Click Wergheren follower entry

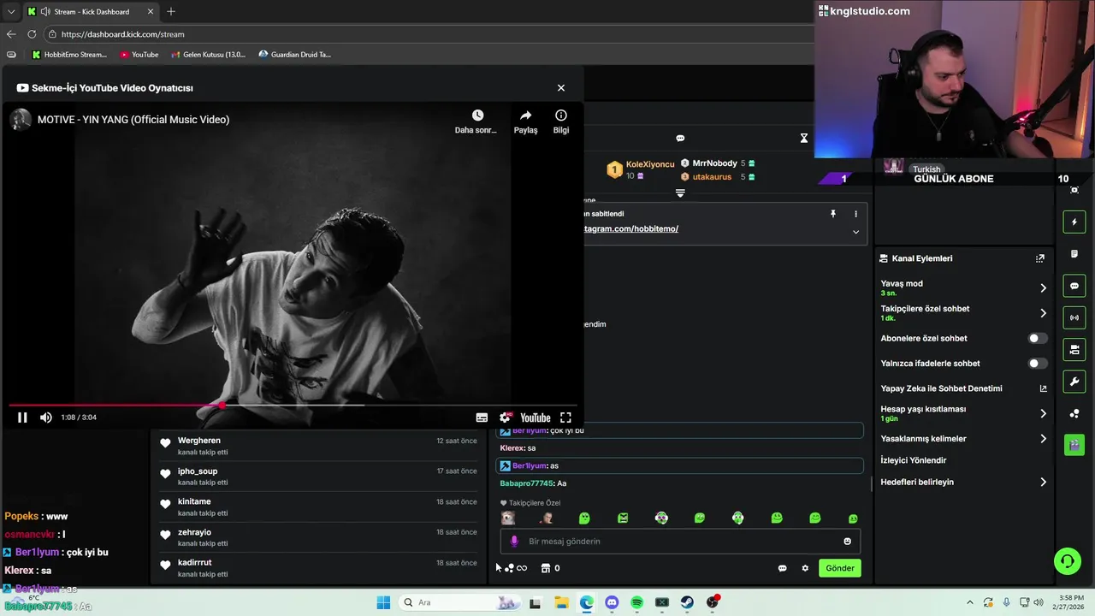[x=318, y=446]
